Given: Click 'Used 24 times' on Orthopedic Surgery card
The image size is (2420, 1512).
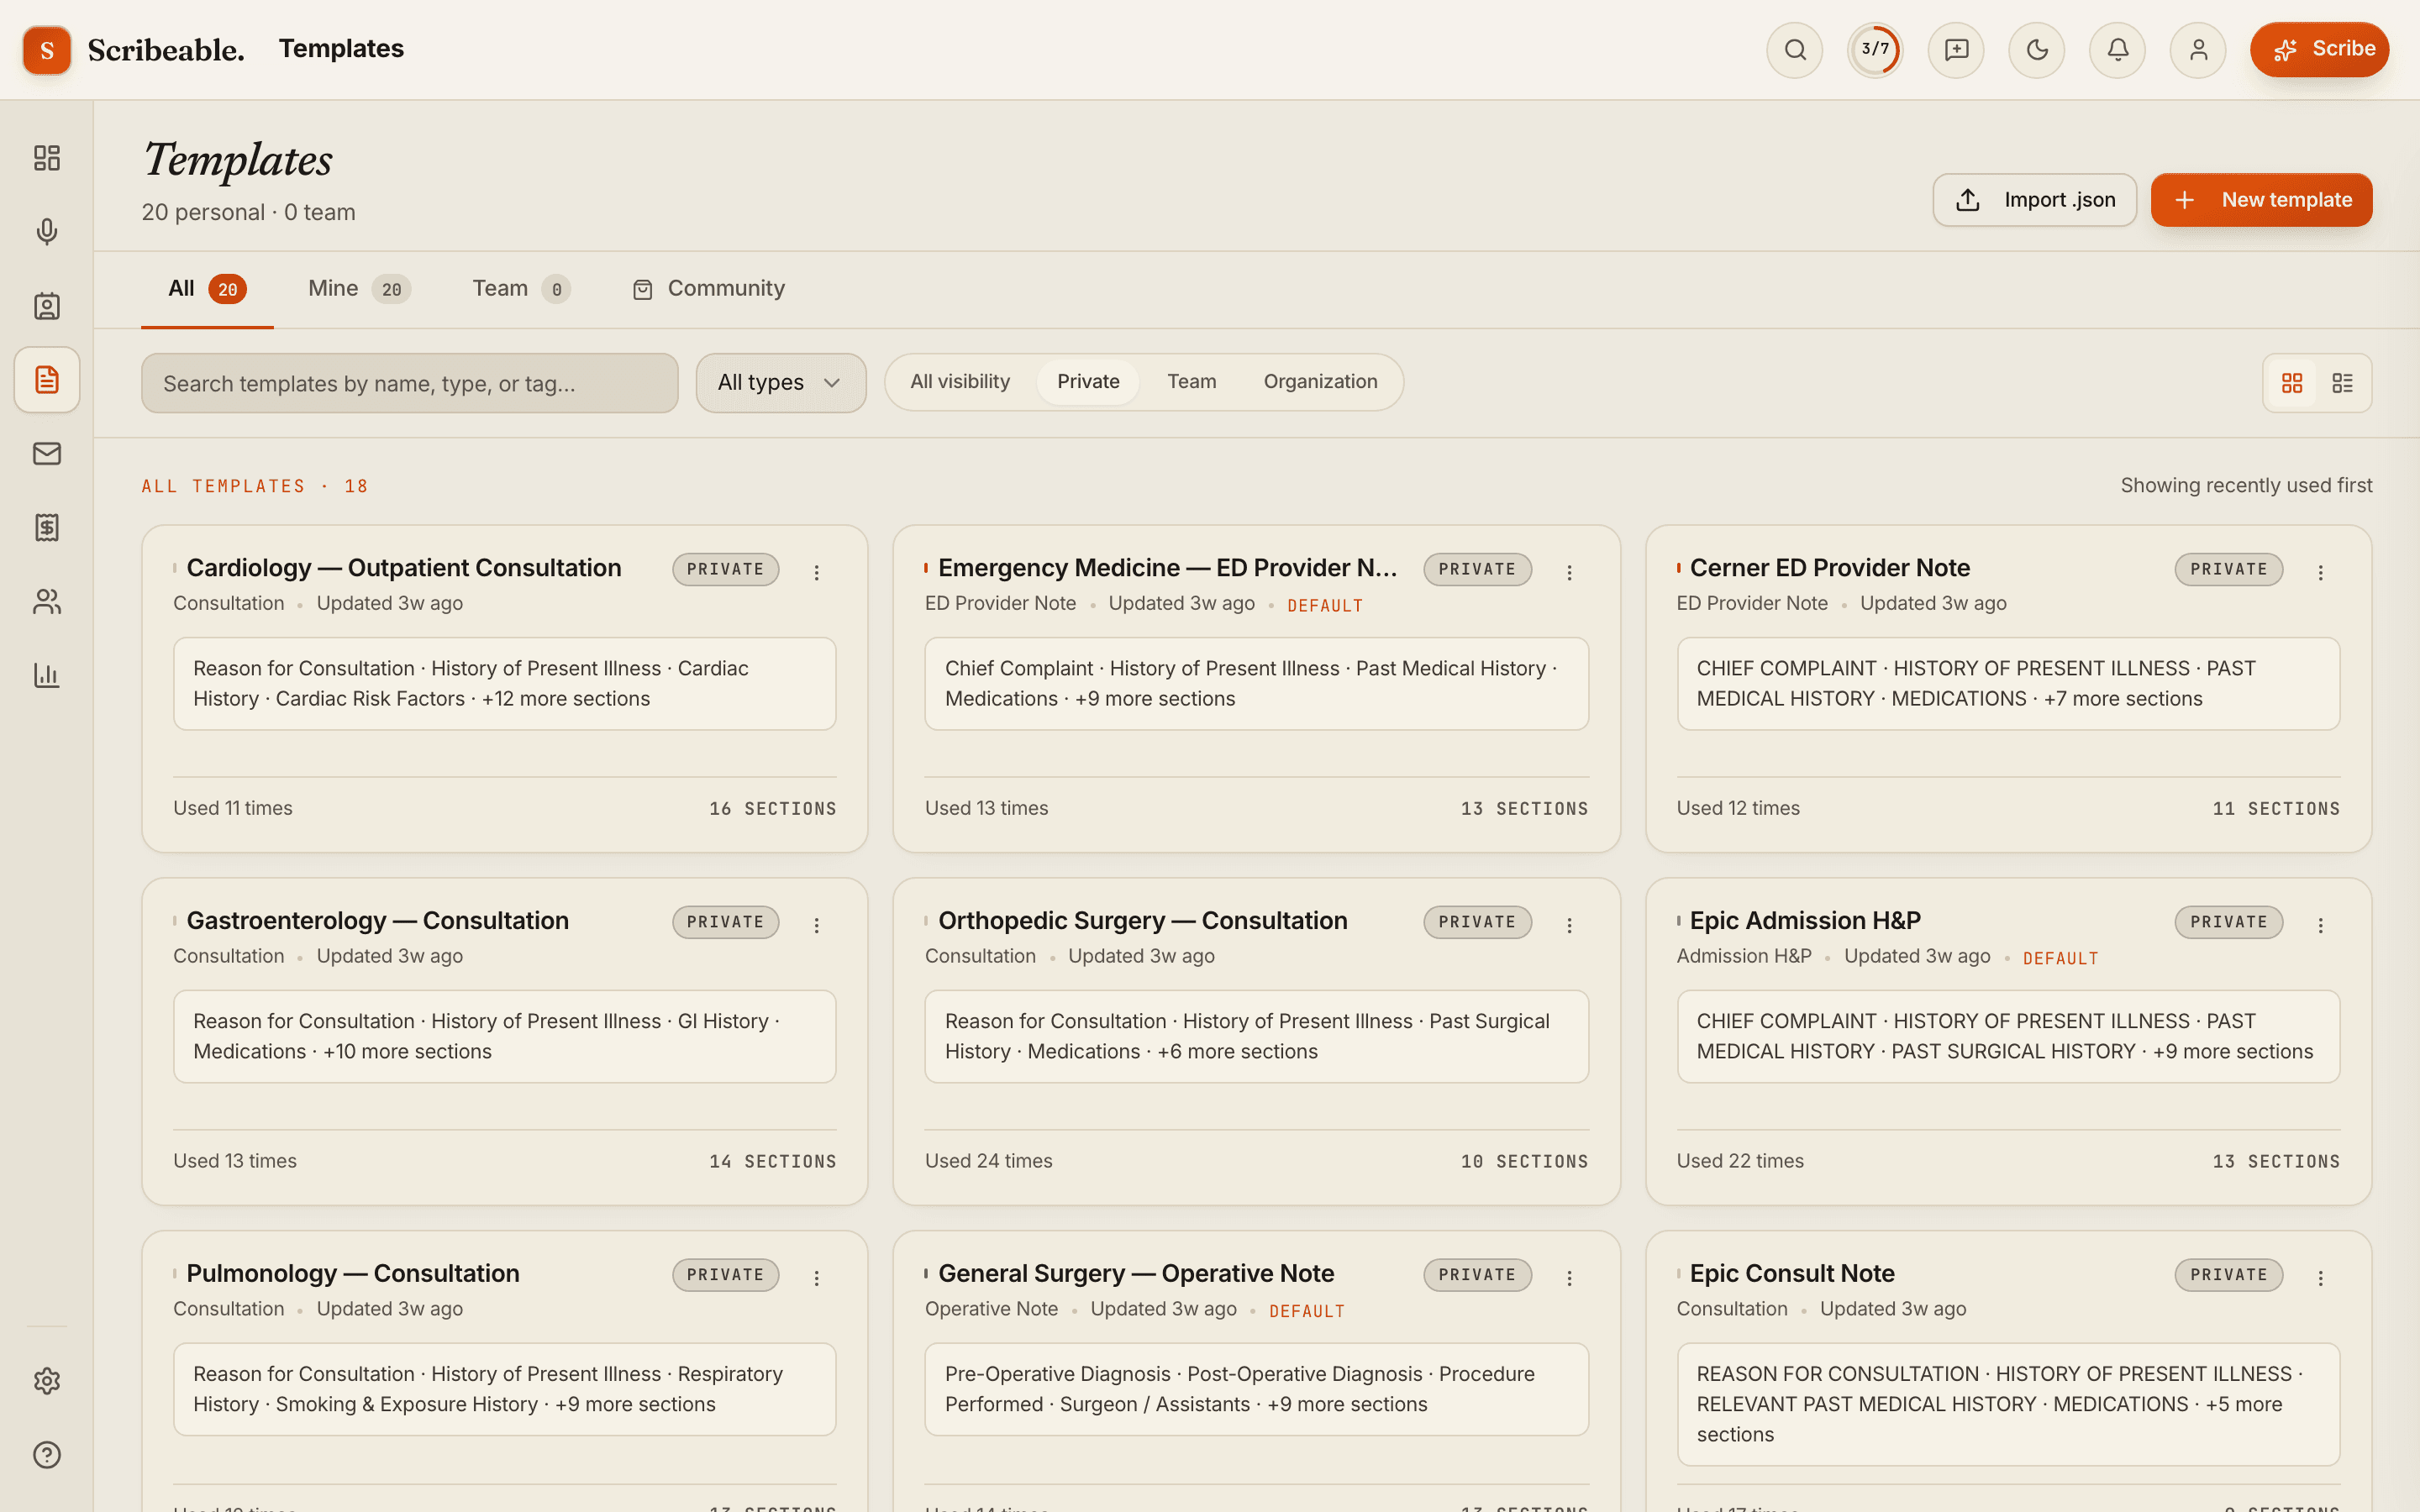Looking at the screenshot, I should click(x=988, y=1161).
